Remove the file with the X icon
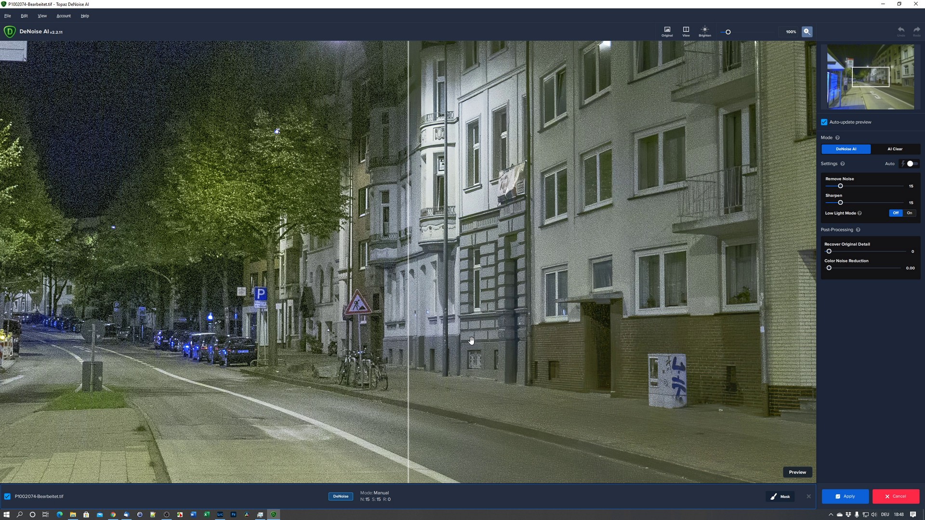 809,496
